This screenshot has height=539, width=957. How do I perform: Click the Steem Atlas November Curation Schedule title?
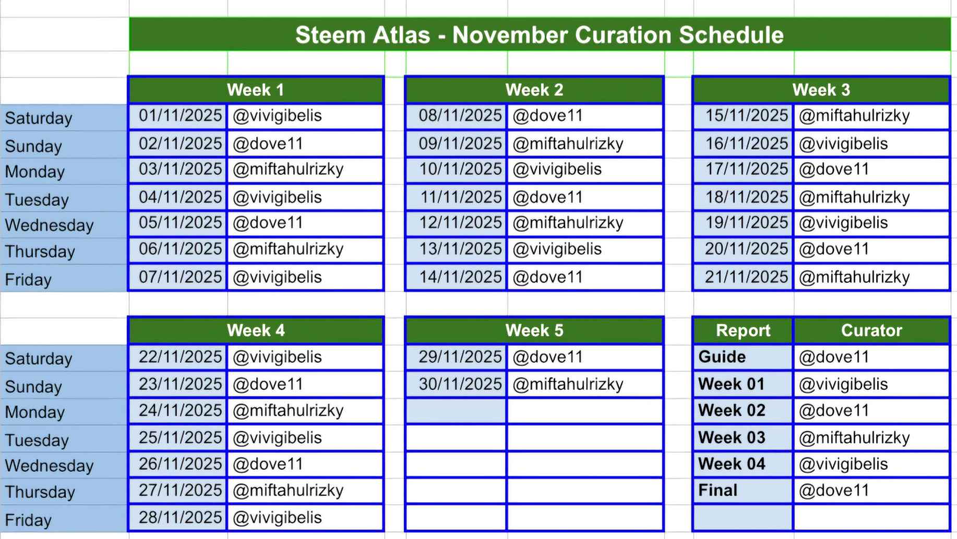tap(539, 35)
